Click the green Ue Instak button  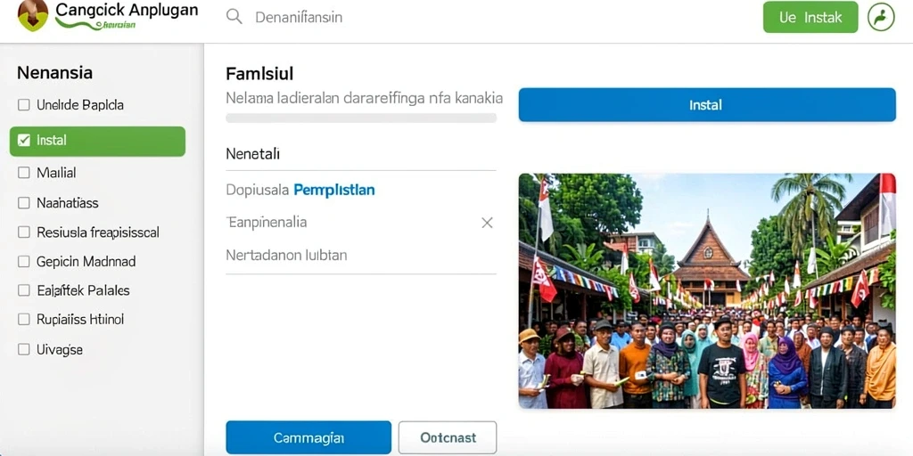pos(810,18)
